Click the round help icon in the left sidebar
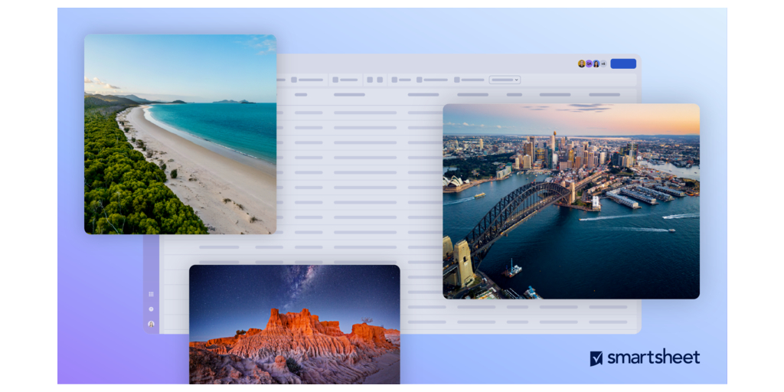The image size is (784, 392). click(151, 309)
